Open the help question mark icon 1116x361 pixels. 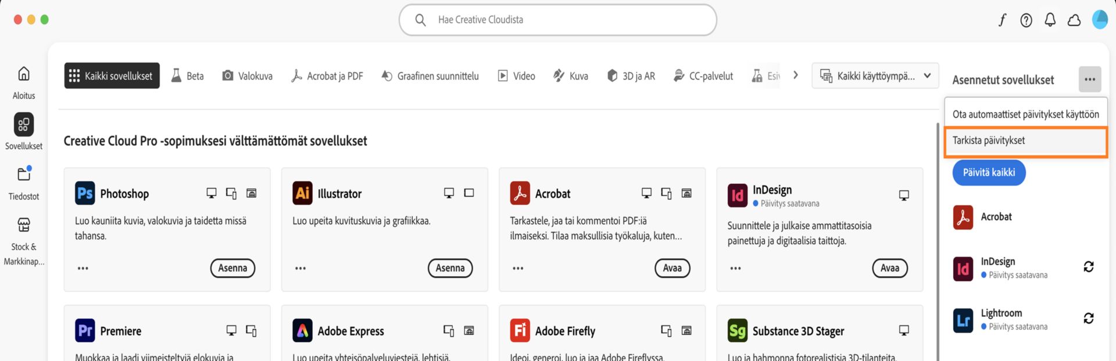click(x=1026, y=20)
